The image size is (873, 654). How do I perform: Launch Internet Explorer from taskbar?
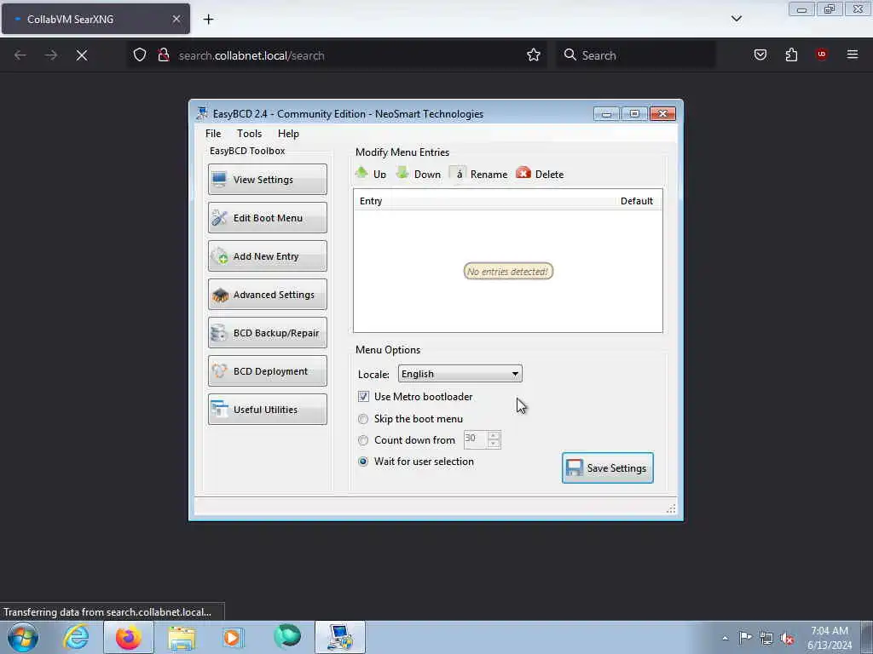pyautogui.click(x=76, y=637)
